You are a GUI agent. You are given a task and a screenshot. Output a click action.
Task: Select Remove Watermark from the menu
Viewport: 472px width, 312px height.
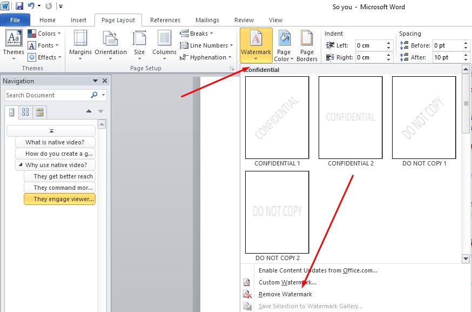click(285, 294)
